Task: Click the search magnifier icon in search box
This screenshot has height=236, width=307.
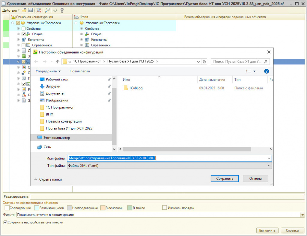Action: click(266, 62)
